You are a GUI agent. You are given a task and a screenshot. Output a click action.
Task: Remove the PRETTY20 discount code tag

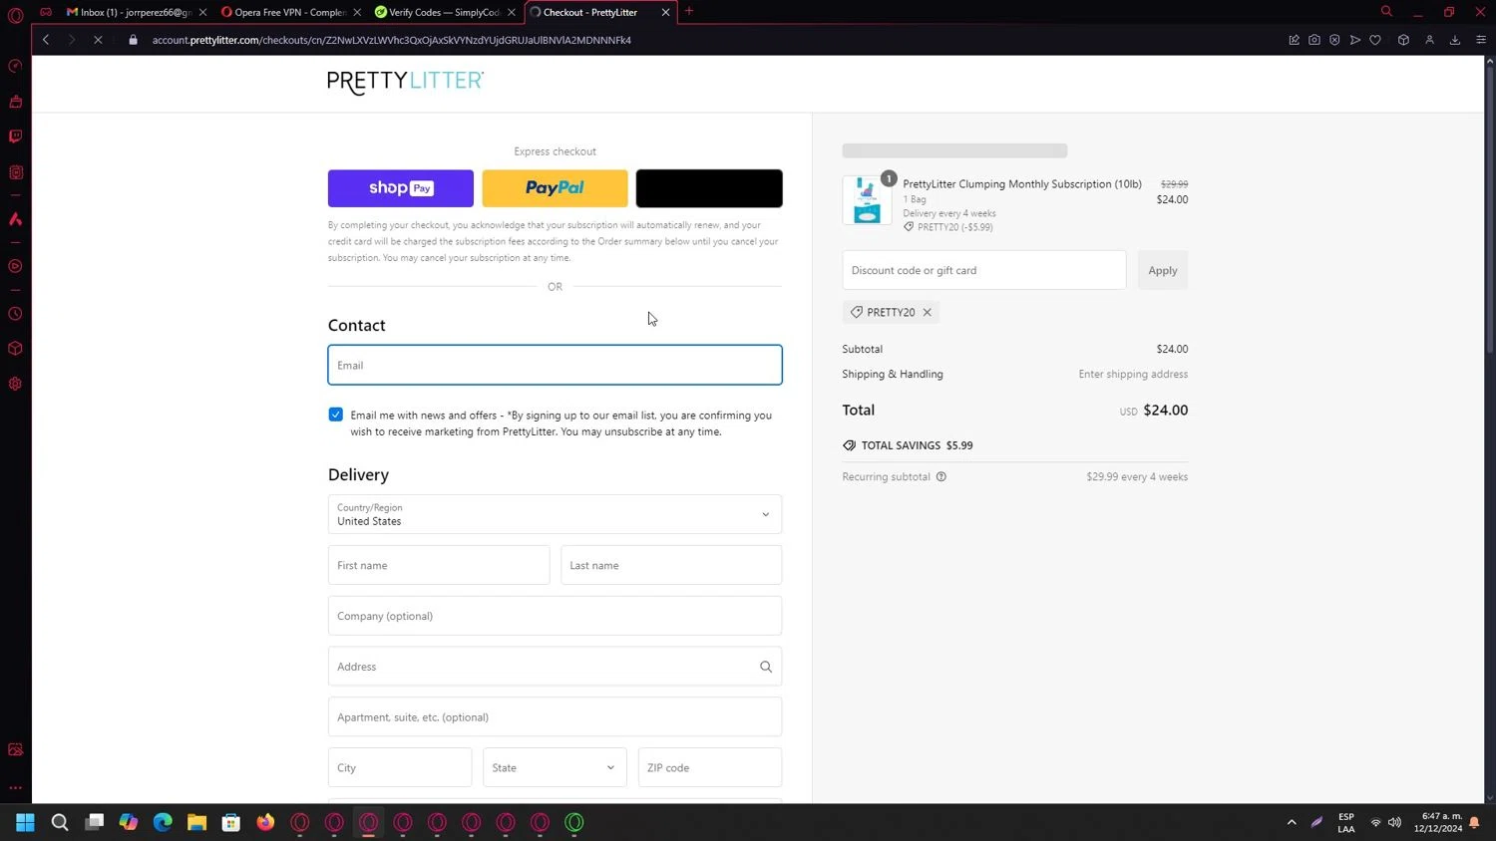tap(927, 312)
